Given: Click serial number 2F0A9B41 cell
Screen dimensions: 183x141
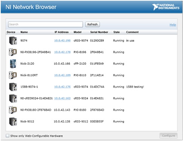Looking at the screenshot, I should (97, 52).
